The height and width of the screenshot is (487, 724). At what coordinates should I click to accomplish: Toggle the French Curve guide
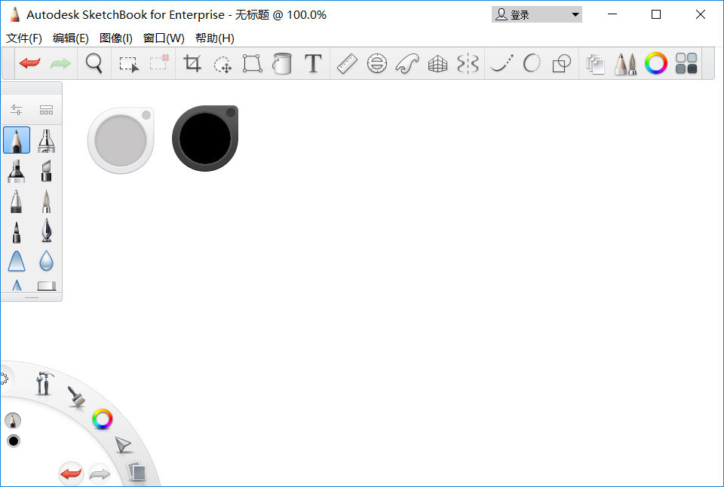coord(407,63)
